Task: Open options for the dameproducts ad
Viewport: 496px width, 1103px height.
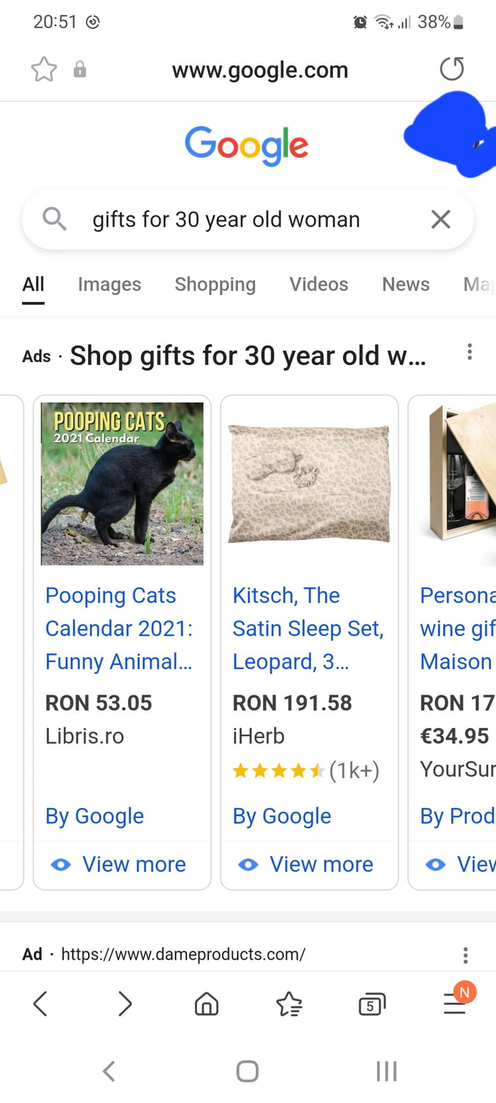Action: tap(466, 955)
